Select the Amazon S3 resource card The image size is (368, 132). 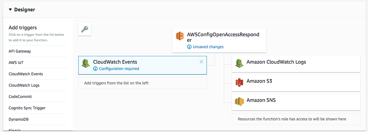tap(296, 83)
